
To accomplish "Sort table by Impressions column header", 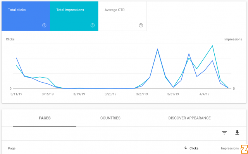I will pos(230,148).
